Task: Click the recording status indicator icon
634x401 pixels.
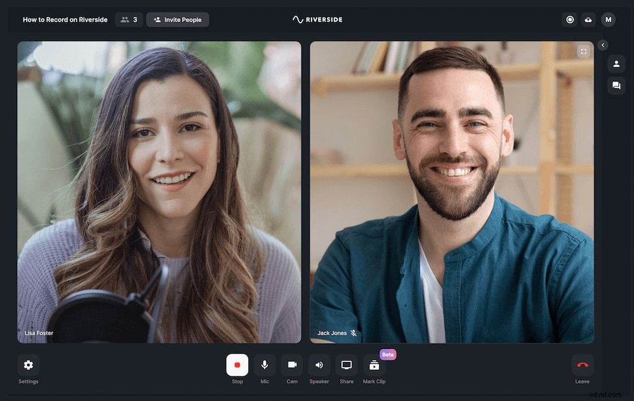Action: point(570,20)
